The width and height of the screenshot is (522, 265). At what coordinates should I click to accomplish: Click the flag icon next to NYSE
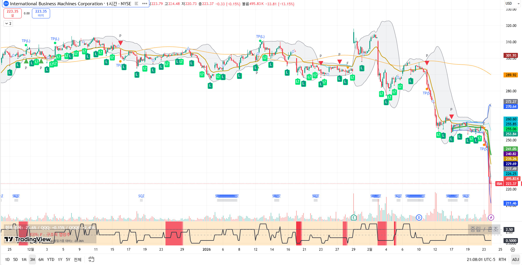pos(137,4)
